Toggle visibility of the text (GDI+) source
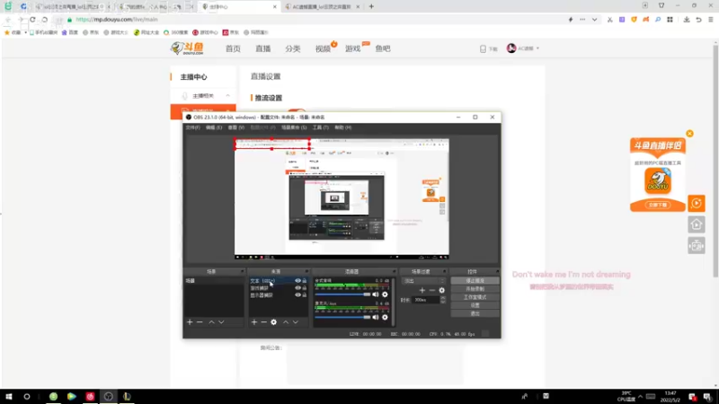Screen dimensions: 719x404 coord(297,281)
